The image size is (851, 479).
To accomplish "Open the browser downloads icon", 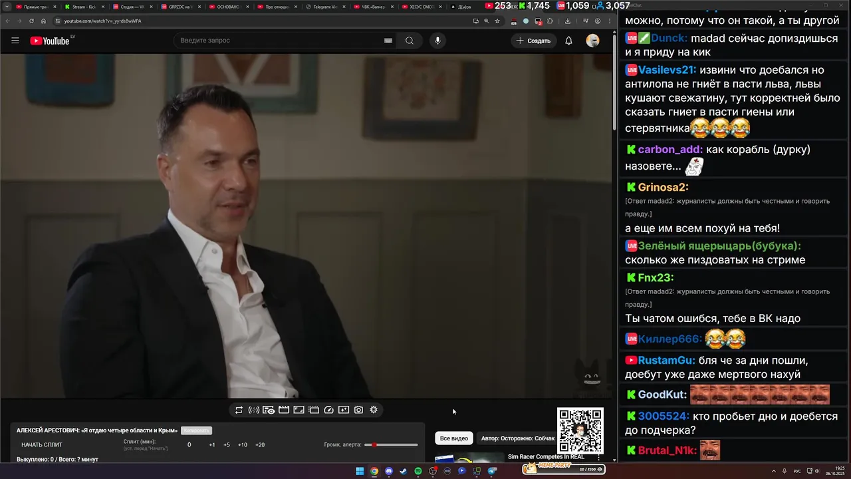I will pyautogui.click(x=567, y=21).
